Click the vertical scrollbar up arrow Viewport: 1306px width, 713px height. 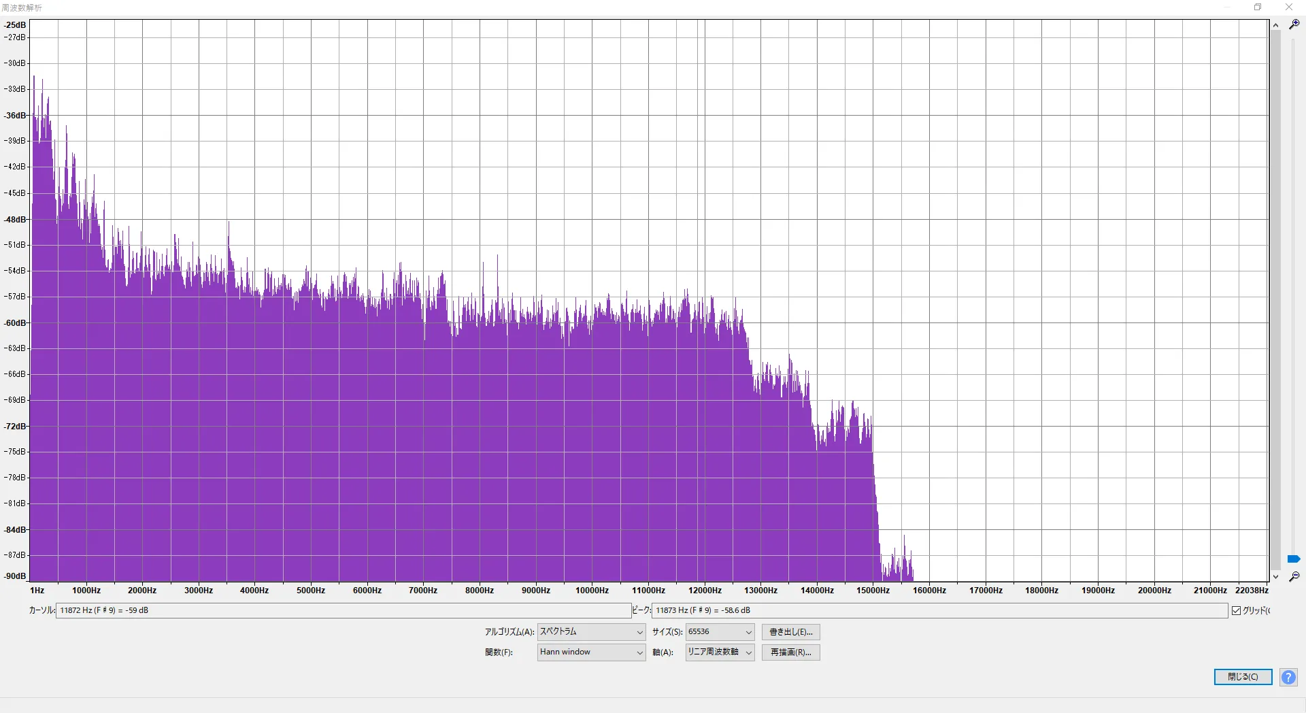coord(1275,25)
